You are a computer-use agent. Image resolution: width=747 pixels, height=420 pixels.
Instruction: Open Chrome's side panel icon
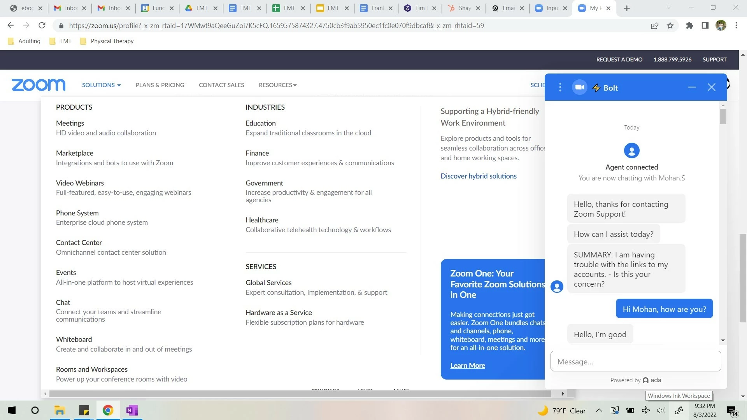point(705,26)
